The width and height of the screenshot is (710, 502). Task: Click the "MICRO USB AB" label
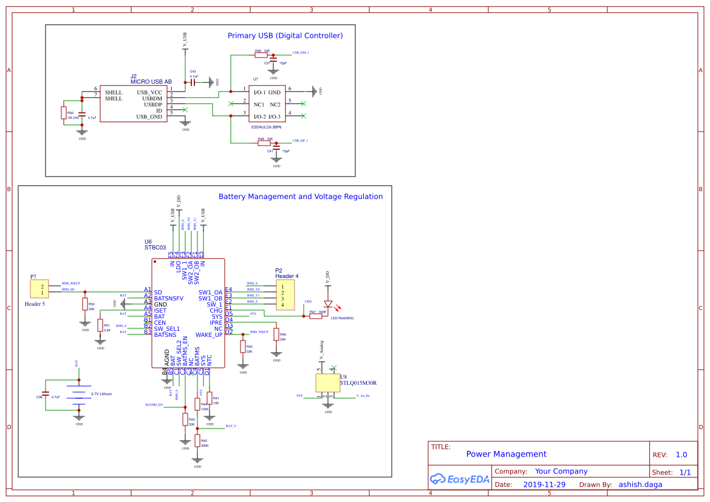pyautogui.click(x=151, y=82)
